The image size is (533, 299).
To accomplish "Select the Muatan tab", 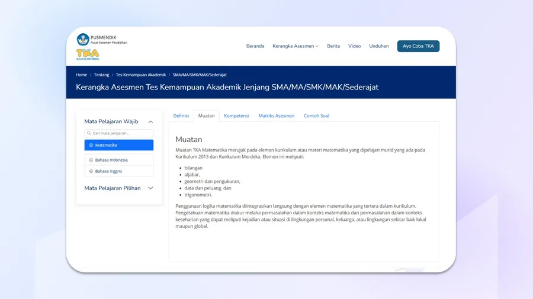I will click(x=206, y=116).
